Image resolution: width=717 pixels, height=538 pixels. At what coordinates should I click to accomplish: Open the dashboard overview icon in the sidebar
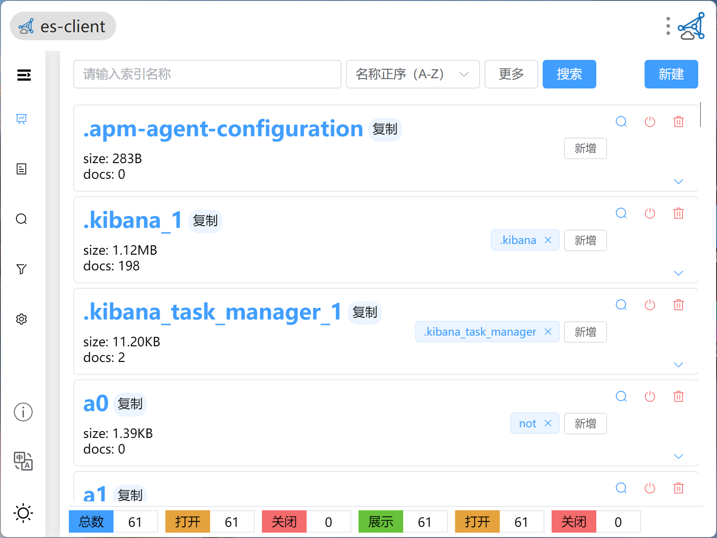(21, 119)
